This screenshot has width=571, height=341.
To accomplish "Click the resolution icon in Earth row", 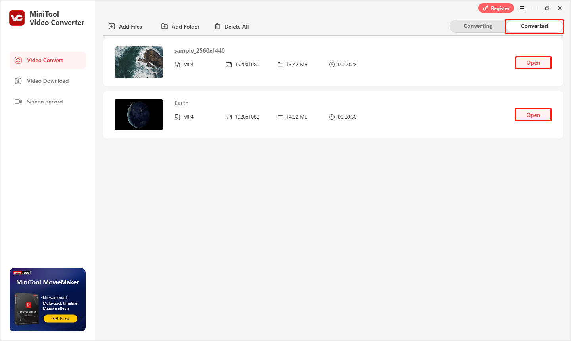I will pyautogui.click(x=229, y=117).
